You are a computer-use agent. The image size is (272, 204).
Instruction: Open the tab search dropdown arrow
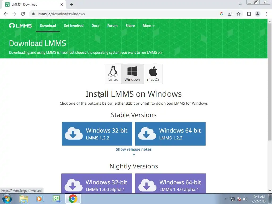click(240, 5)
